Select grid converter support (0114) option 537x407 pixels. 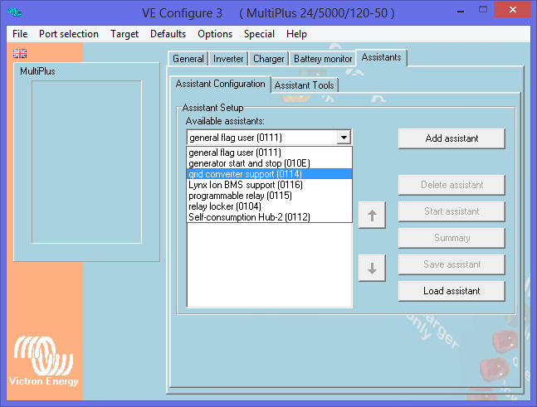click(245, 174)
